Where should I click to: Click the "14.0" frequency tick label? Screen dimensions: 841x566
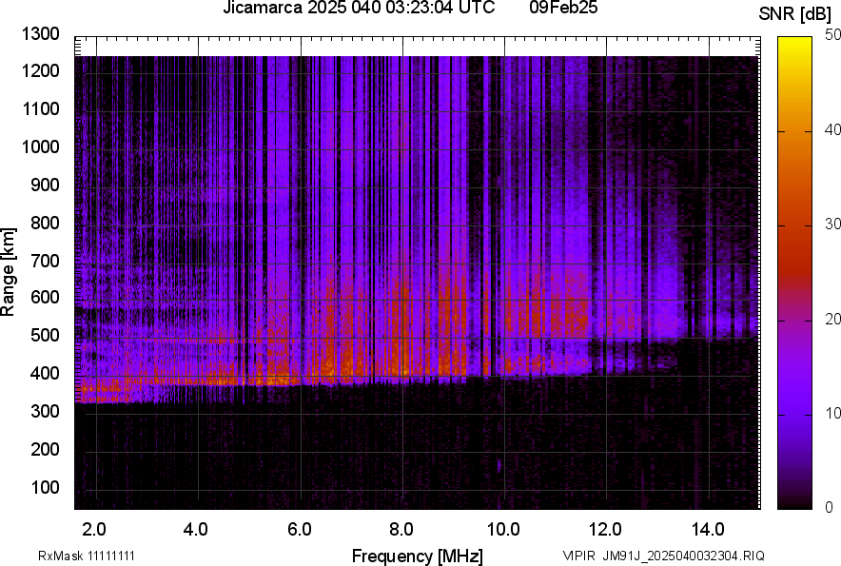pyautogui.click(x=707, y=529)
